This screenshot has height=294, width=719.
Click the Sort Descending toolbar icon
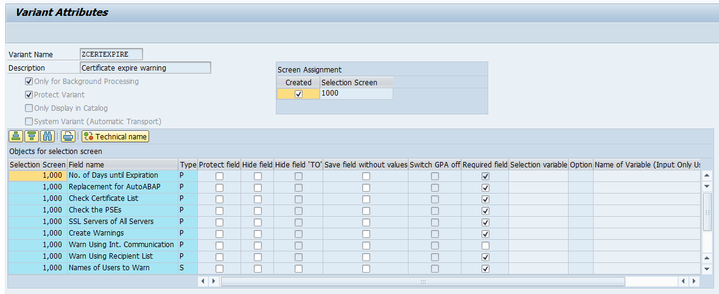[x=31, y=136]
